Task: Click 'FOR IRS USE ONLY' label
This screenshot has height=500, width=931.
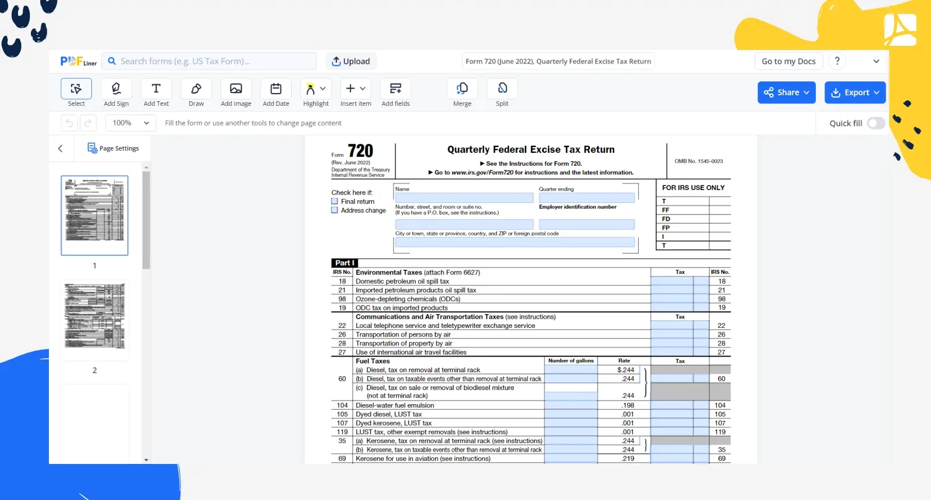Action: point(694,188)
